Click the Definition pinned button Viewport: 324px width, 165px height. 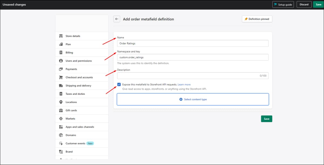pos(257,19)
